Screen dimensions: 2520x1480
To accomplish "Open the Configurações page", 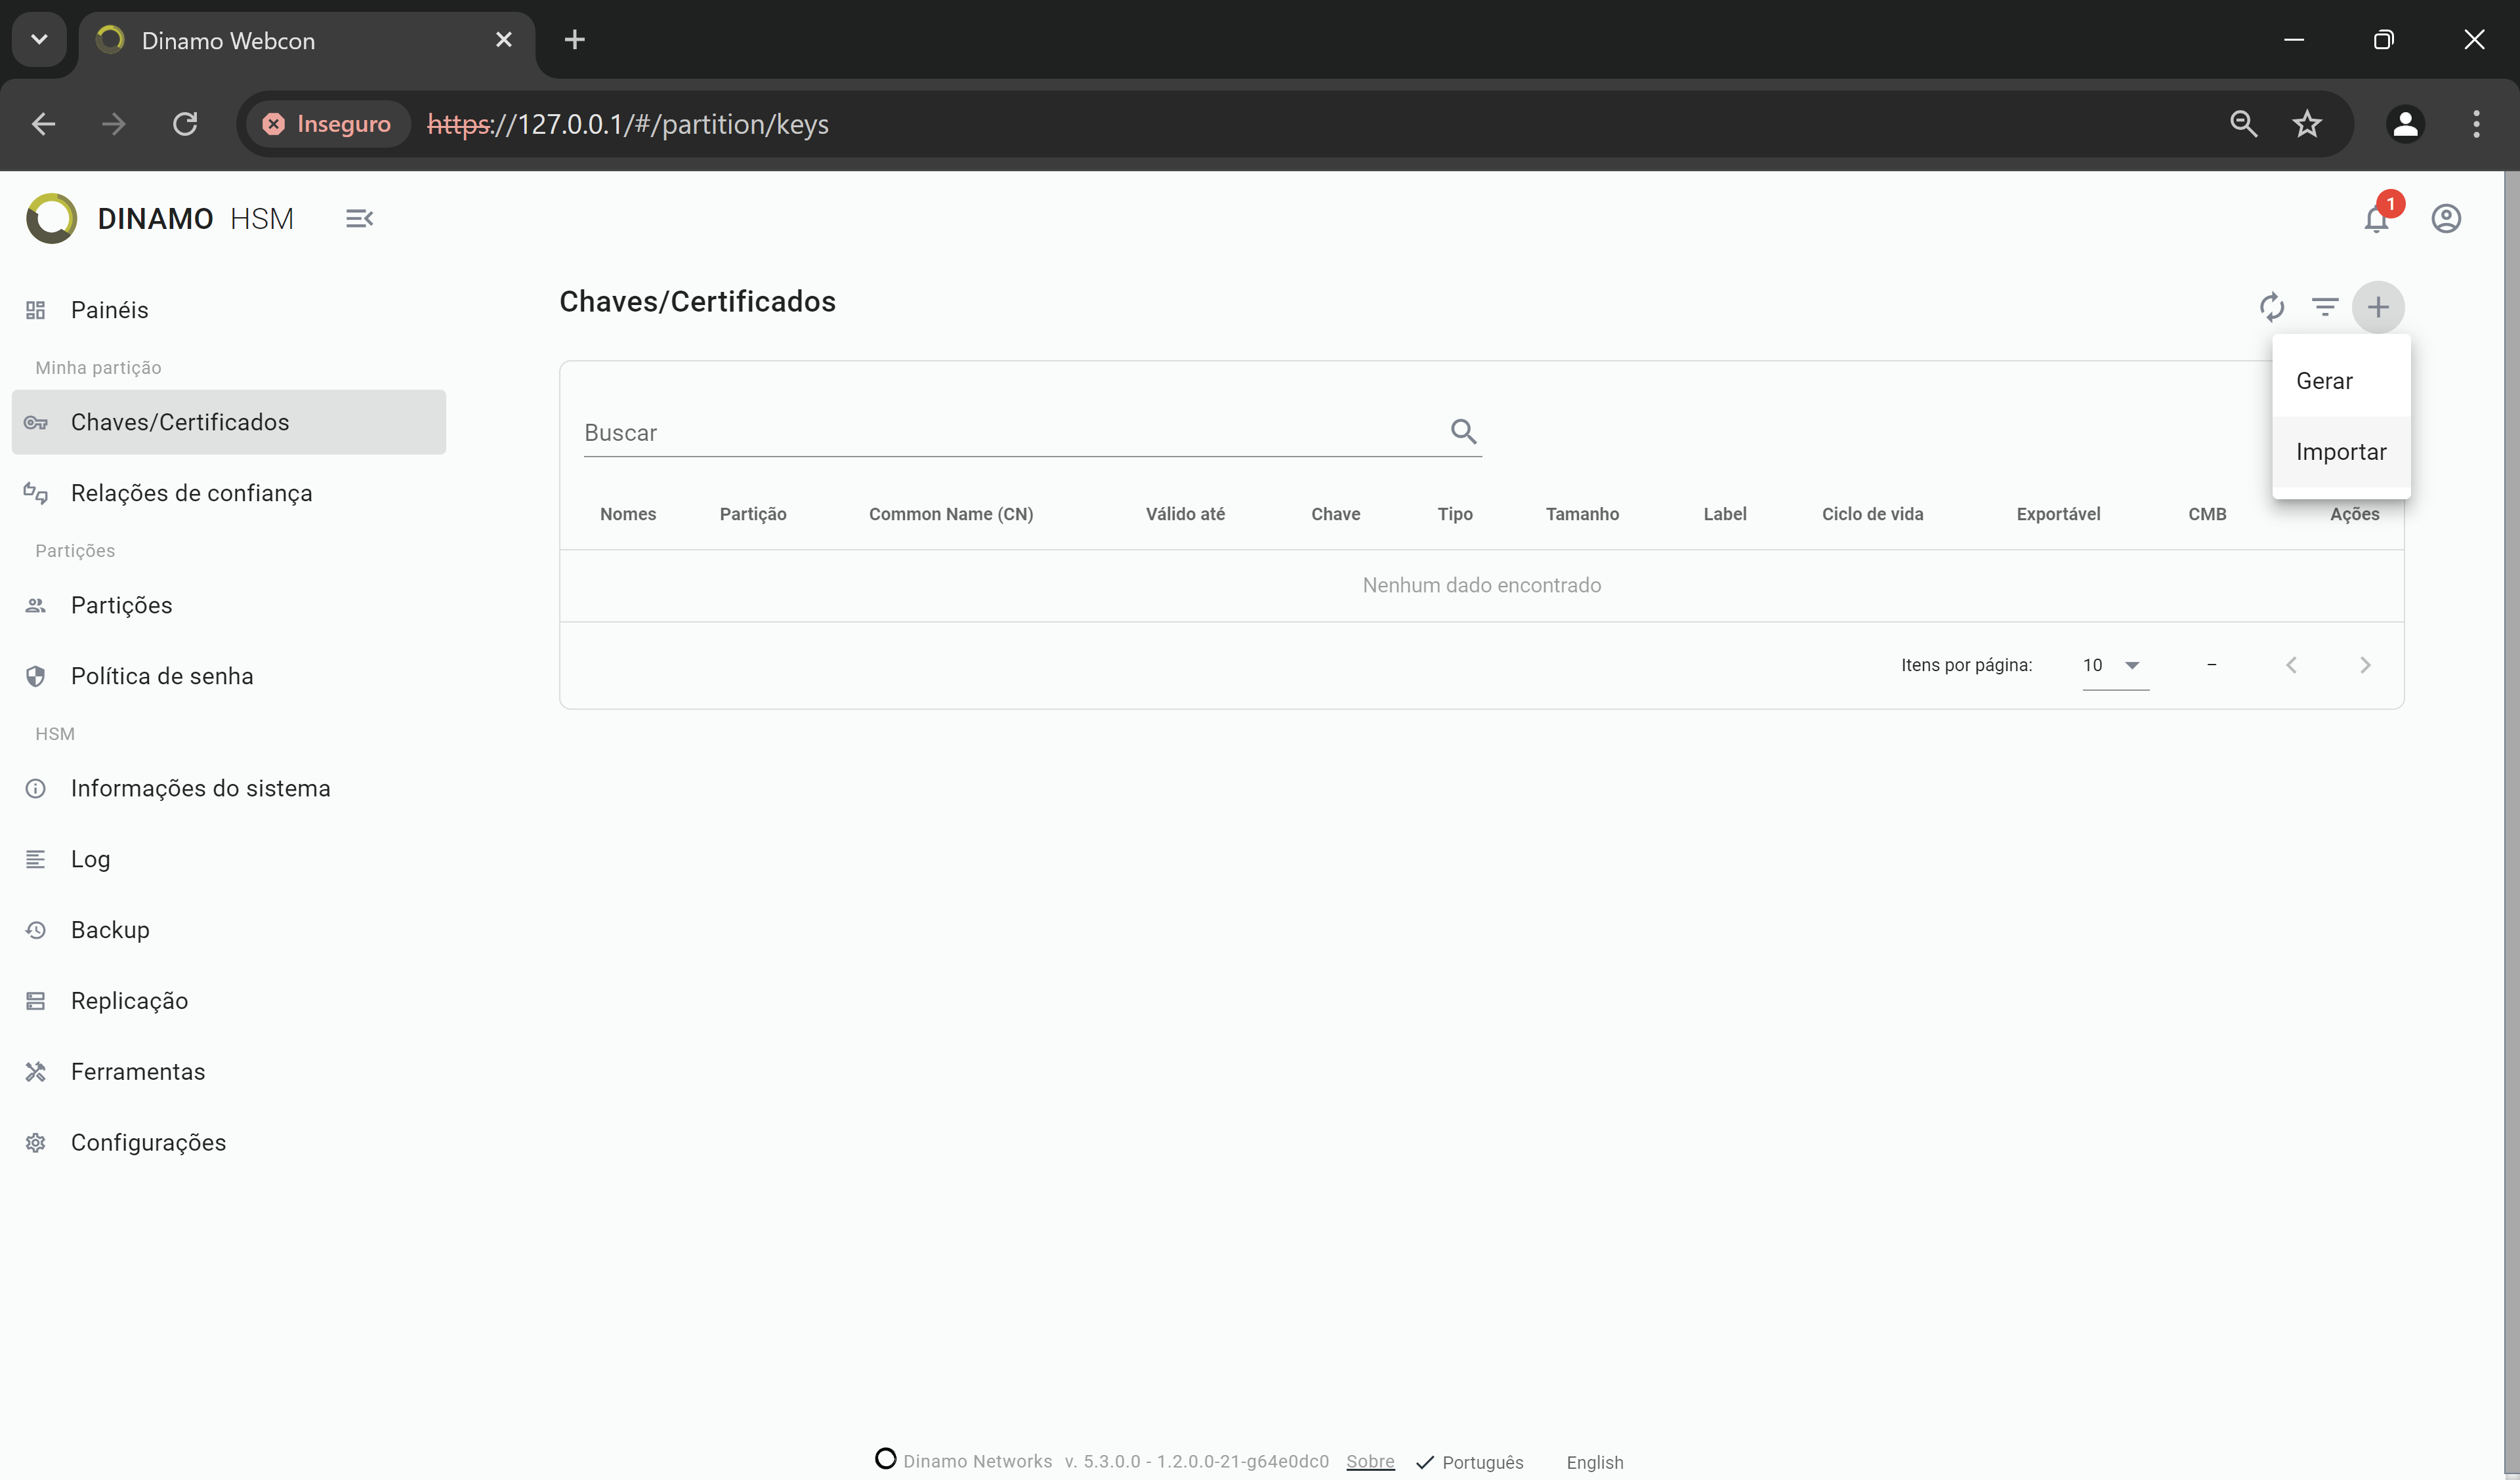I will (x=229, y=1143).
